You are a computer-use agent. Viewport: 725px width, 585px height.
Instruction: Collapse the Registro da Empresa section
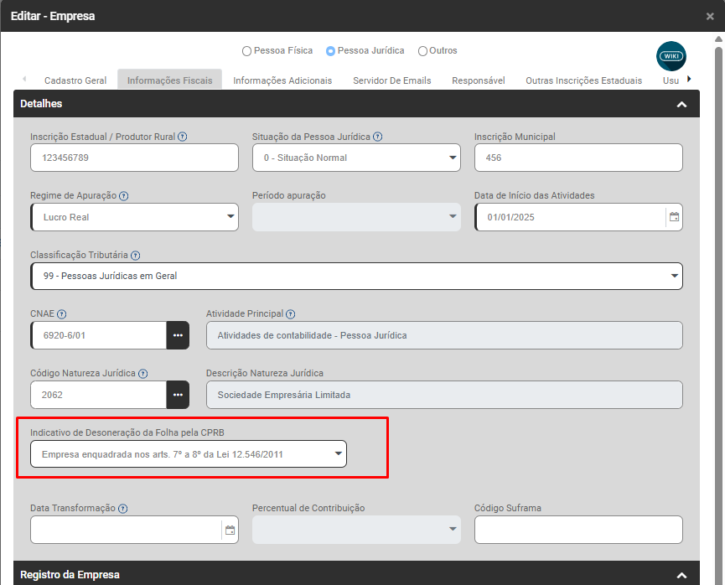(681, 576)
